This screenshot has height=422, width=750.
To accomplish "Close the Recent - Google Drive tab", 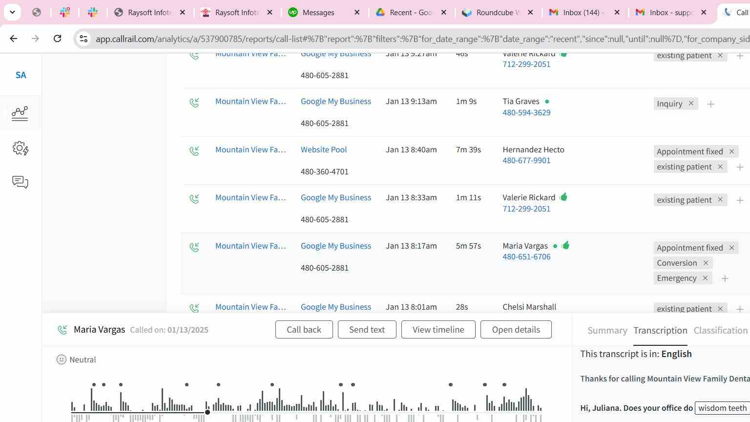I will click(443, 13).
